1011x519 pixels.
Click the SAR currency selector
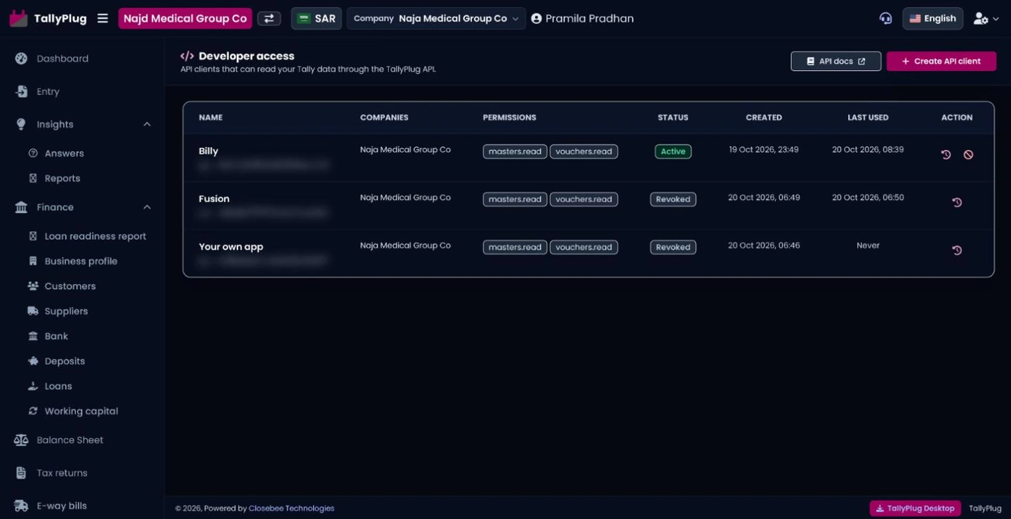tap(317, 18)
